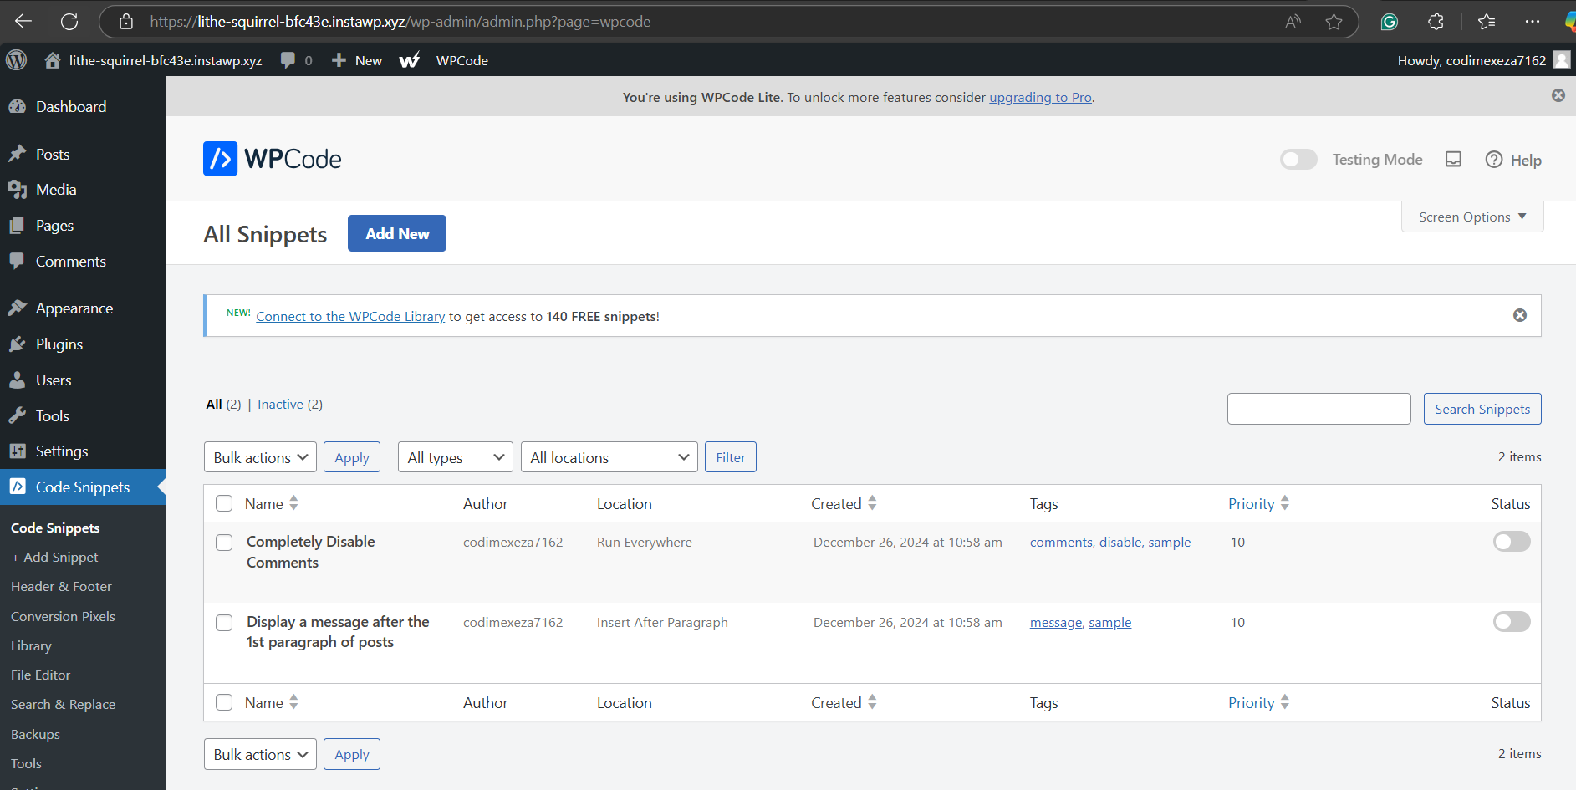Toggle Testing Mode switch
The image size is (1576, 790).
1298,160
